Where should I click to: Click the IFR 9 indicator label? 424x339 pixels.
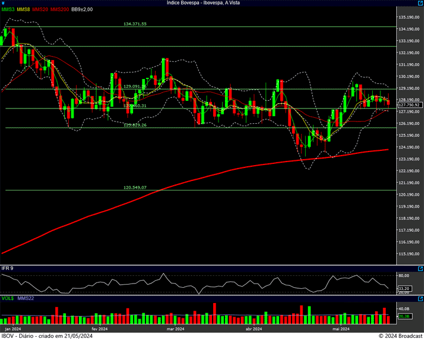pos(8,268)
